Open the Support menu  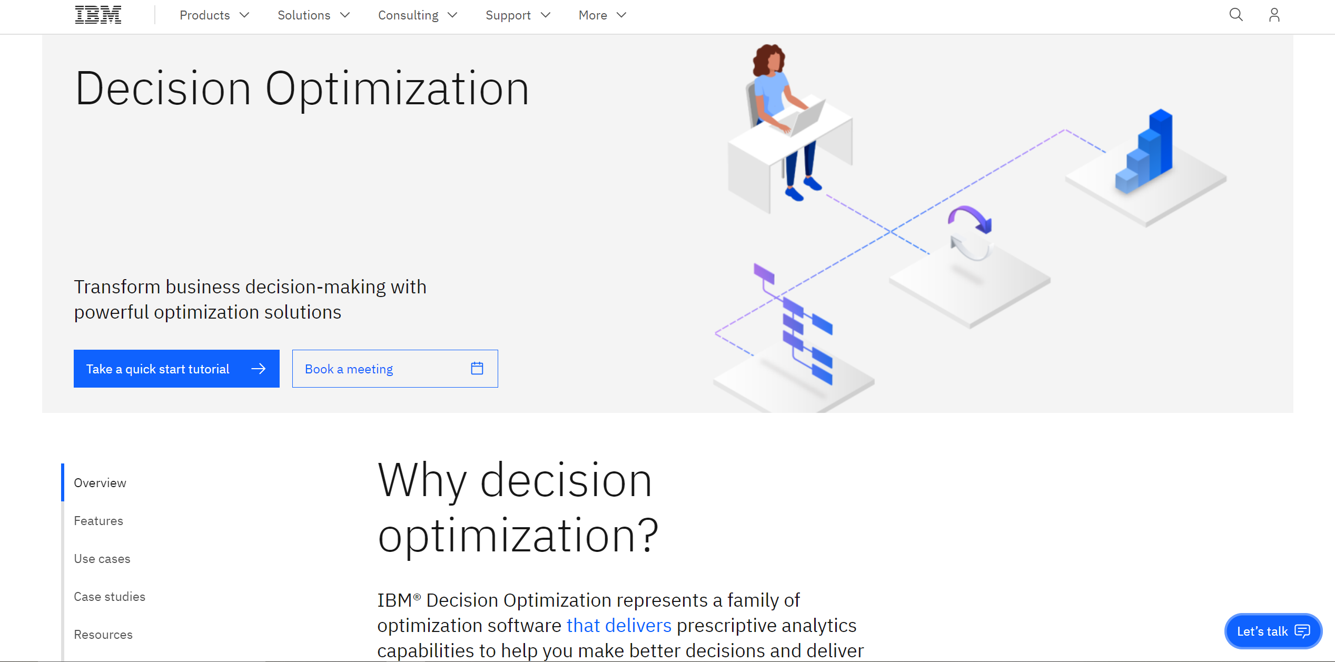pos(515,15)
